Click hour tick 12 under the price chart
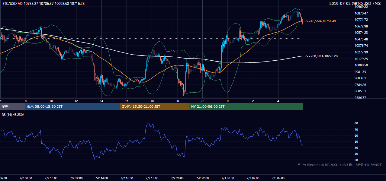The width and height of the screenshot is (386, 181). click(76, 101)
